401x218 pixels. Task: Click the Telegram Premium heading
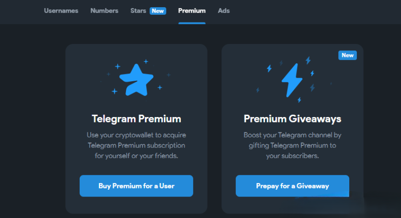[136, 119]
